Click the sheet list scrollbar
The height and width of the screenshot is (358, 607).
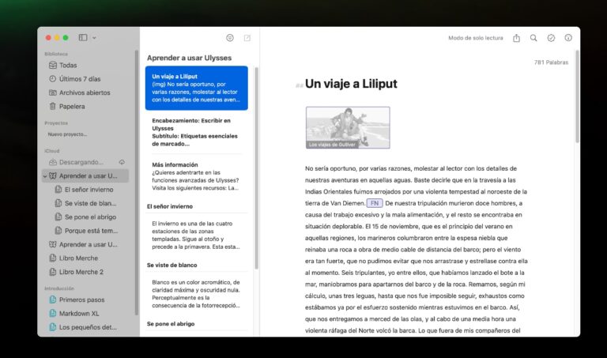(256, 168)
